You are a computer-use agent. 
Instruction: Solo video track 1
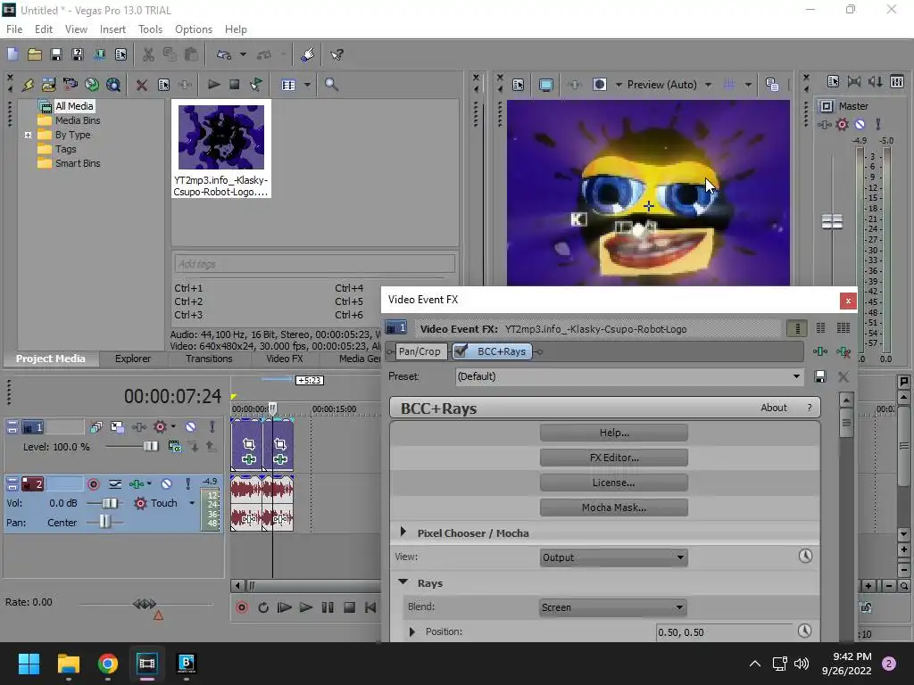pyautogui.click(x=212, y=427)
